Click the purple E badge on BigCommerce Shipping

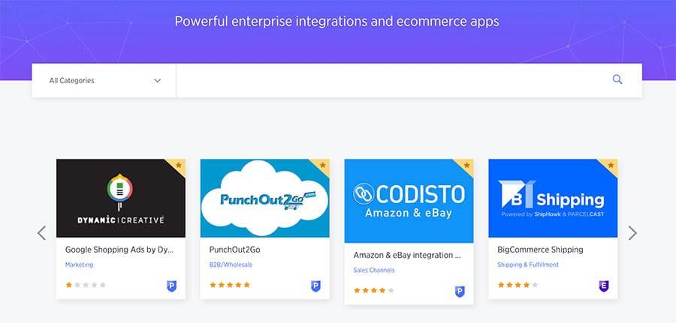pos(604,286)
